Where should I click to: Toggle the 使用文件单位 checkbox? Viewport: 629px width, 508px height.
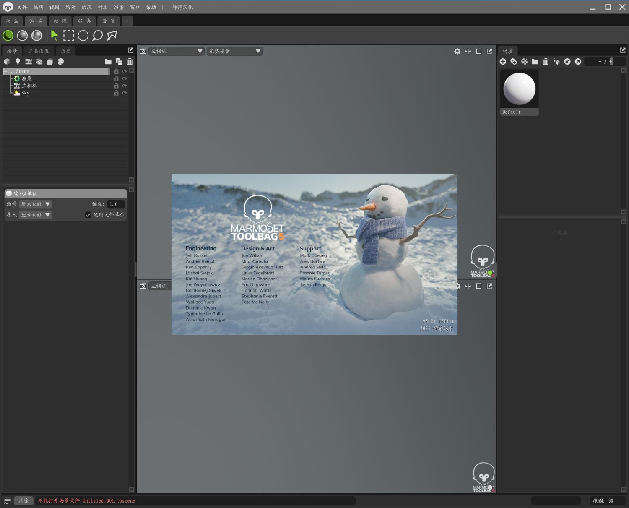pos(88,215)
